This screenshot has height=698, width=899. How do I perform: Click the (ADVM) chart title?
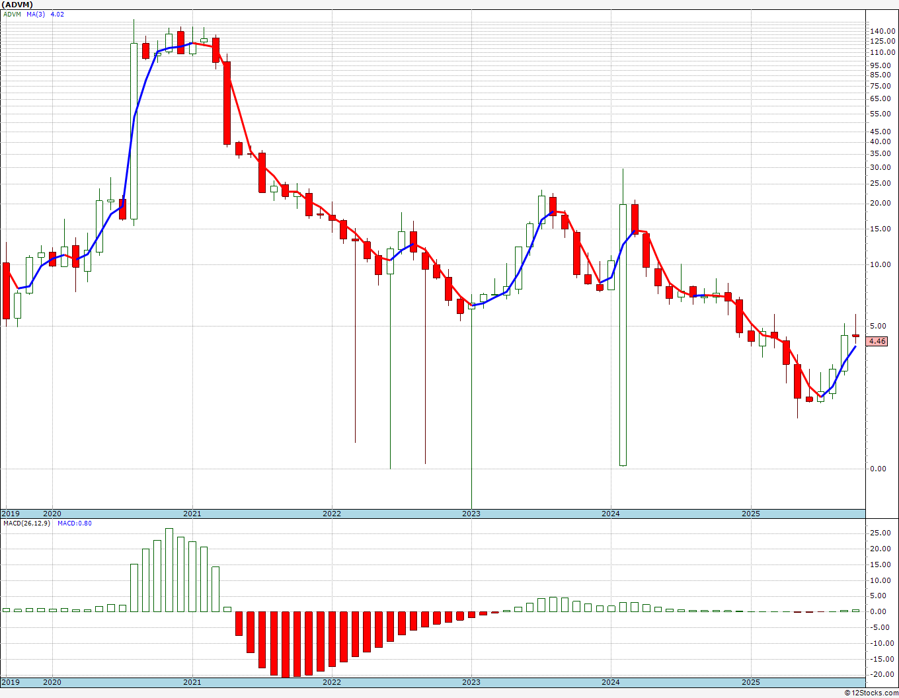point(17,4)
